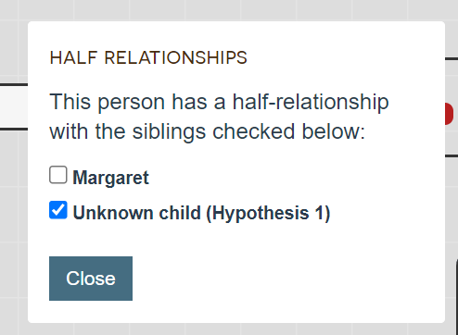This screenshot has height=335, width=458.
Task: Click the "siblings checked below" text line
Action: 208,131
